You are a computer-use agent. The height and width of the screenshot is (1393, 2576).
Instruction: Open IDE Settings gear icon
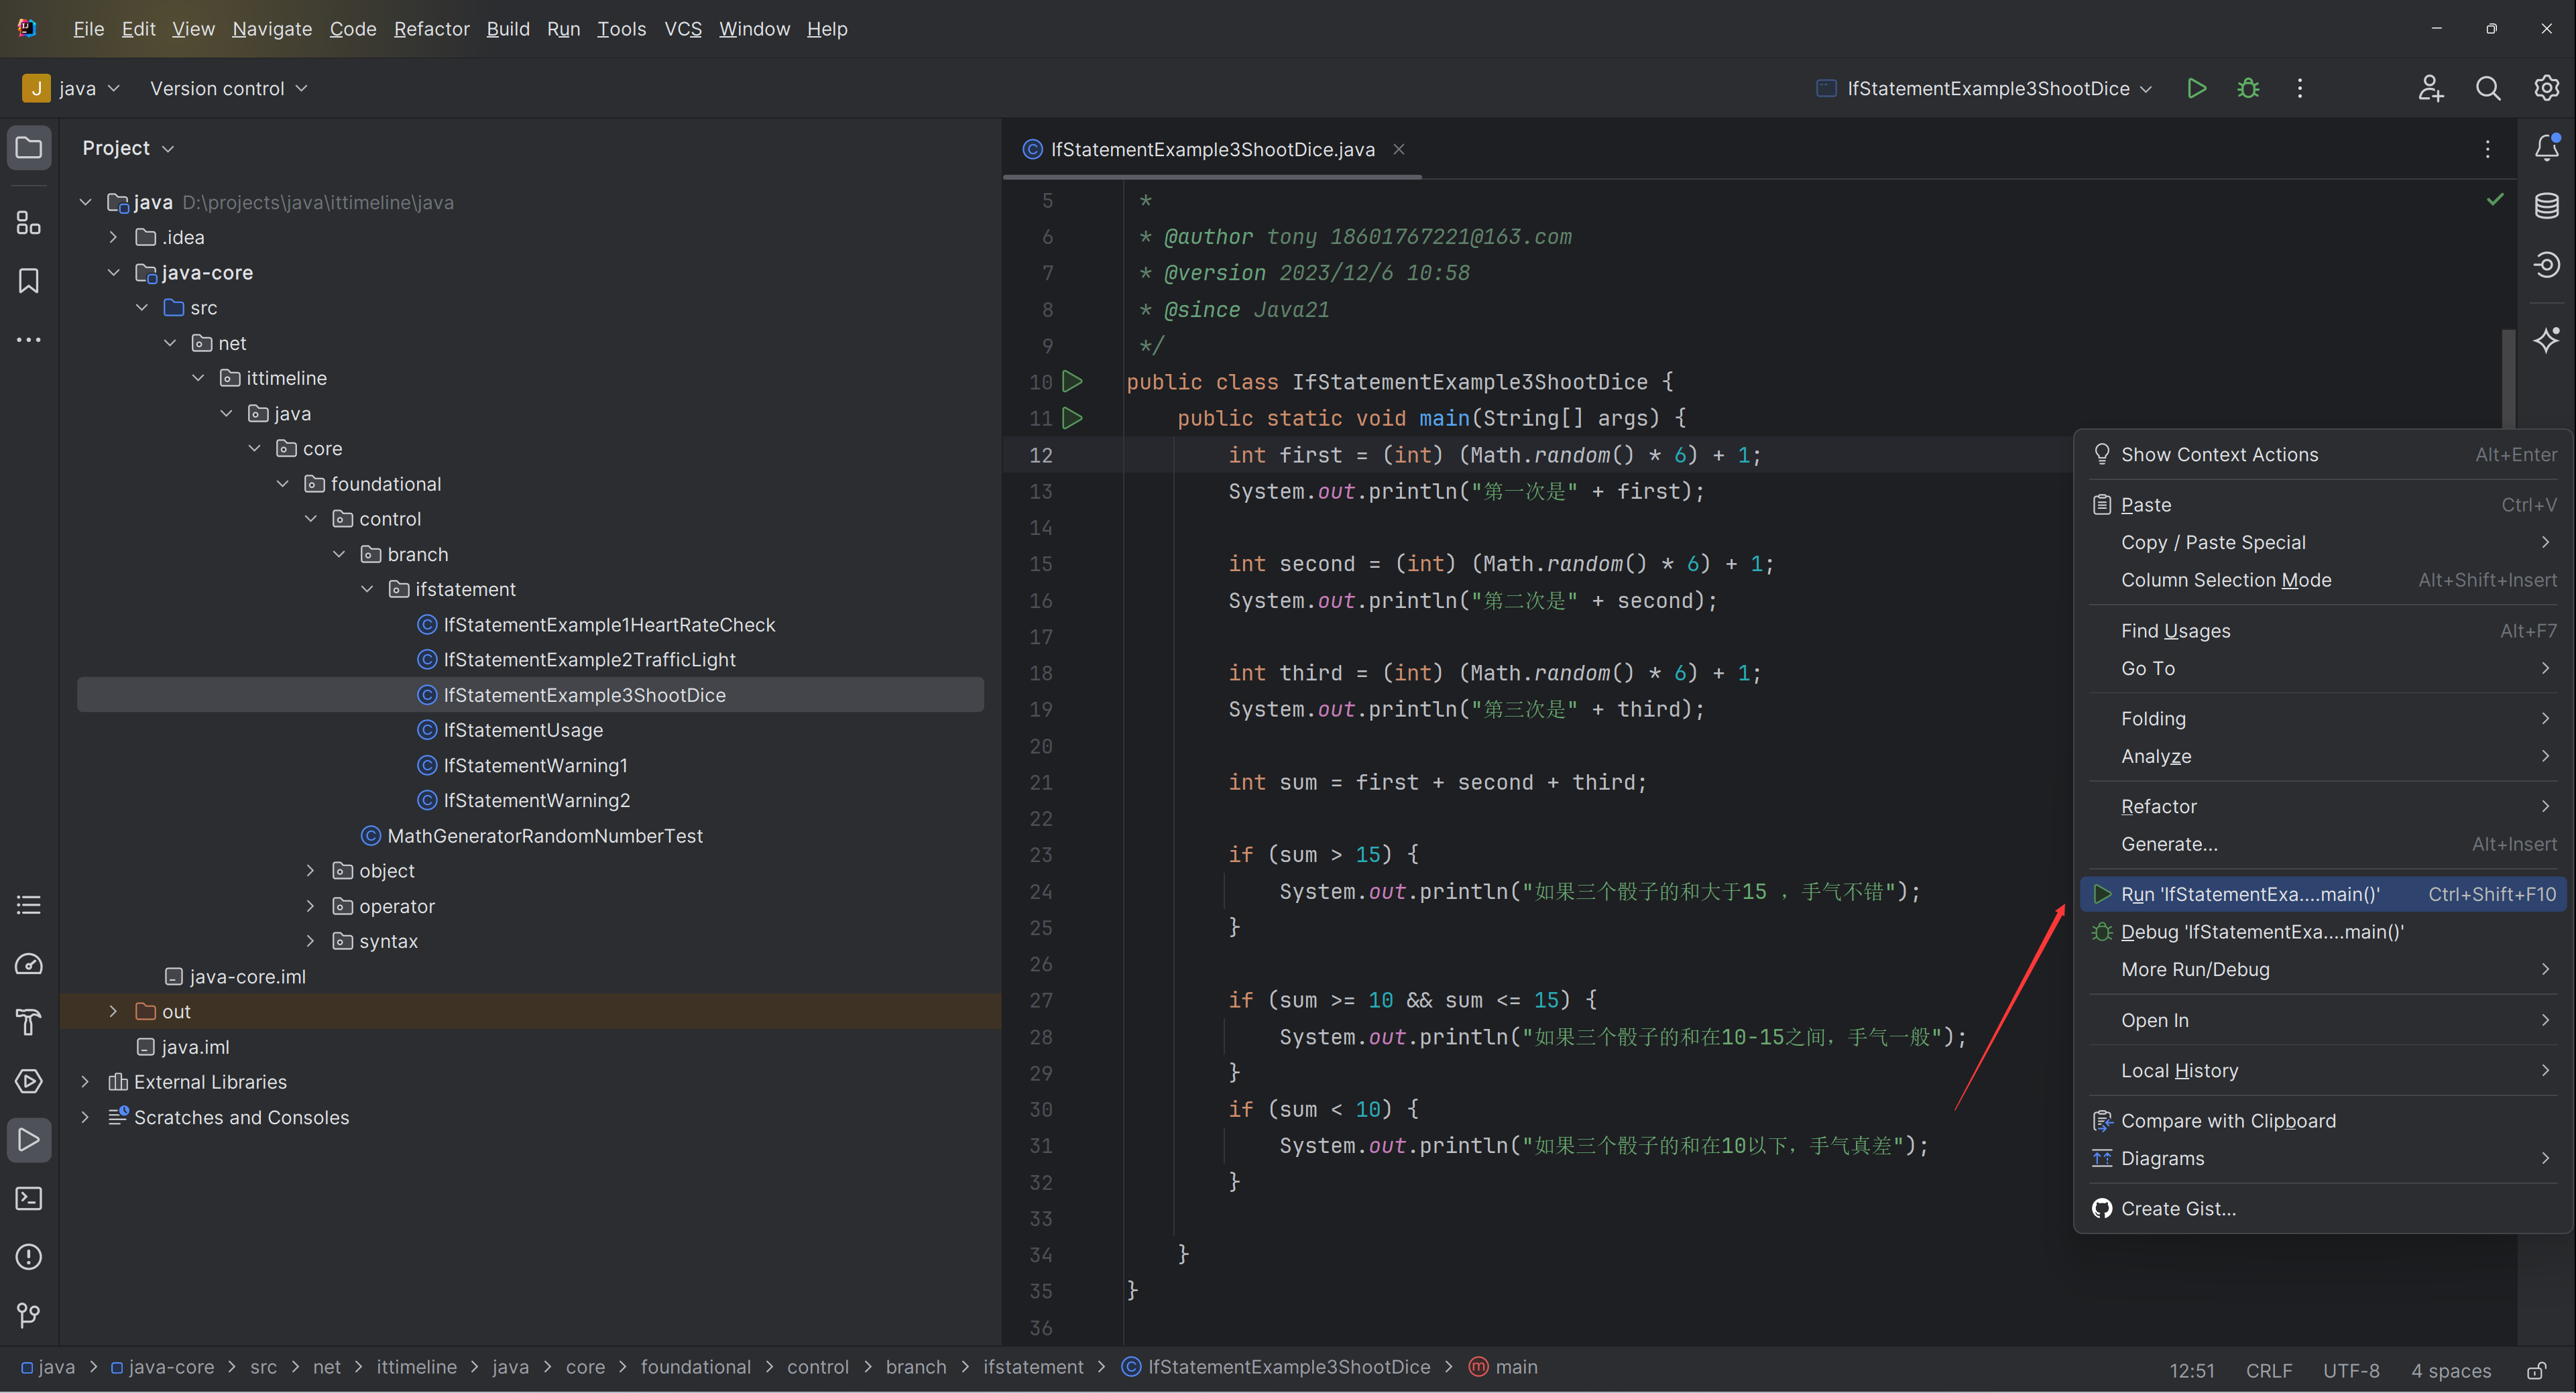2546,88
